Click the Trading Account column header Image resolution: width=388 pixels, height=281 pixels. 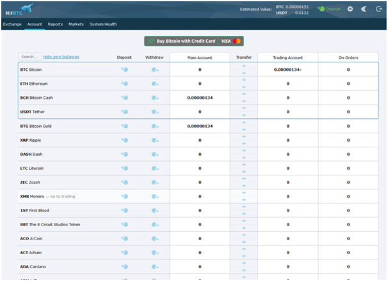[x=287, y=57]
